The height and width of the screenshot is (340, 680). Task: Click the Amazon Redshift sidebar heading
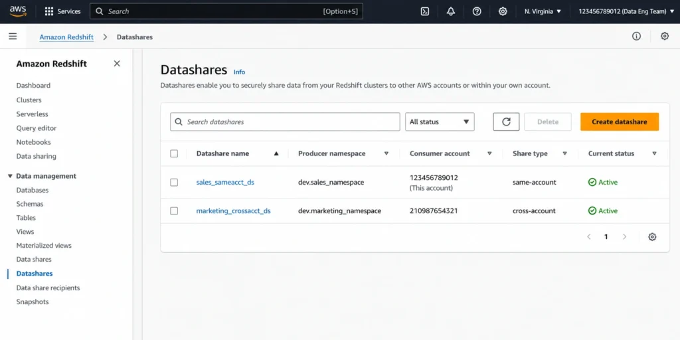click(52, 64)
